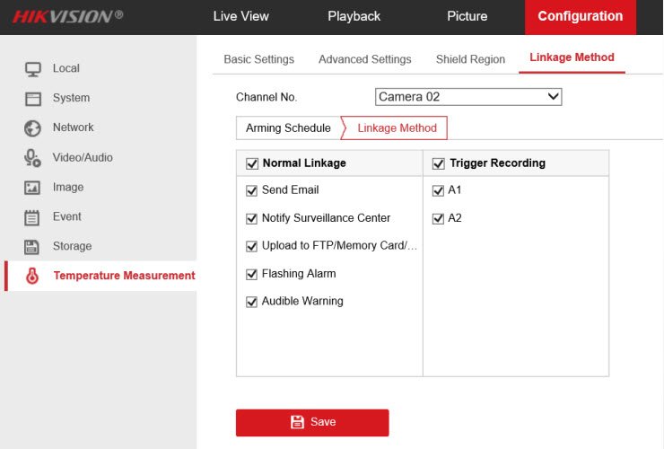Click the Storage floppy disk icon
Screen dimensions: 664x449
click(x=32, y=247)
